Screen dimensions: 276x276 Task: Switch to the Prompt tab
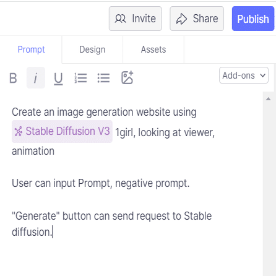[31, 50]
